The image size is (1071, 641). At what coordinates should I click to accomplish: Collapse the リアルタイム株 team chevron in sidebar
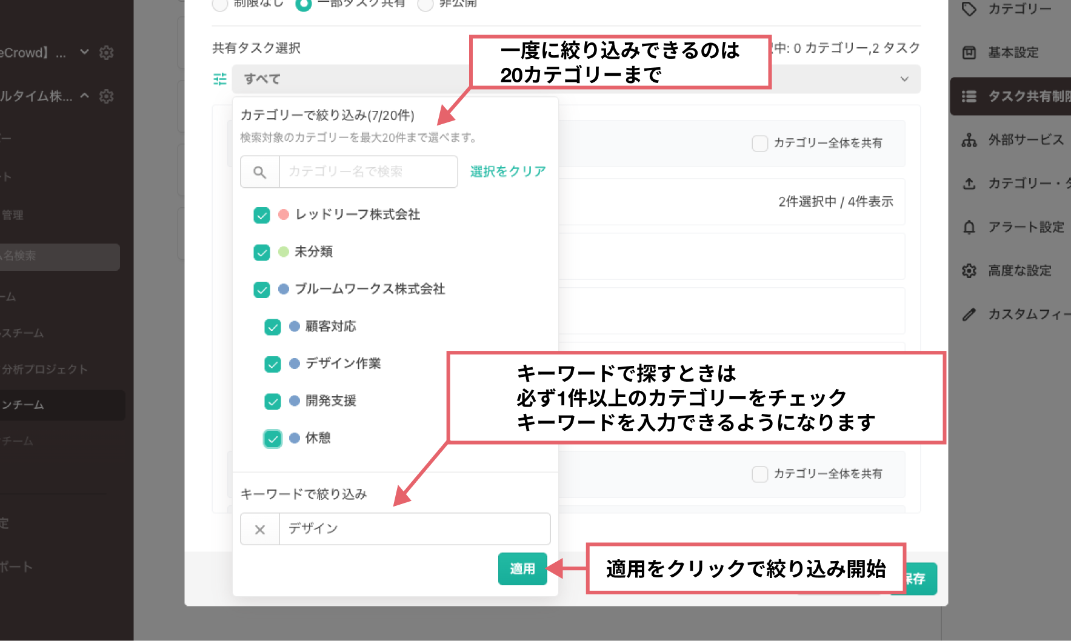[85, 96]
